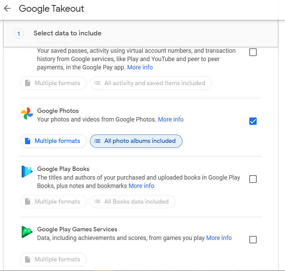
Task: Uncheck the Google Photos checkbox
Action: pyautogui.click(x=253, y=121)
